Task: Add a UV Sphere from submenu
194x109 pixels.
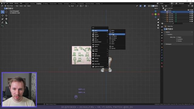Action: (117, 36)
